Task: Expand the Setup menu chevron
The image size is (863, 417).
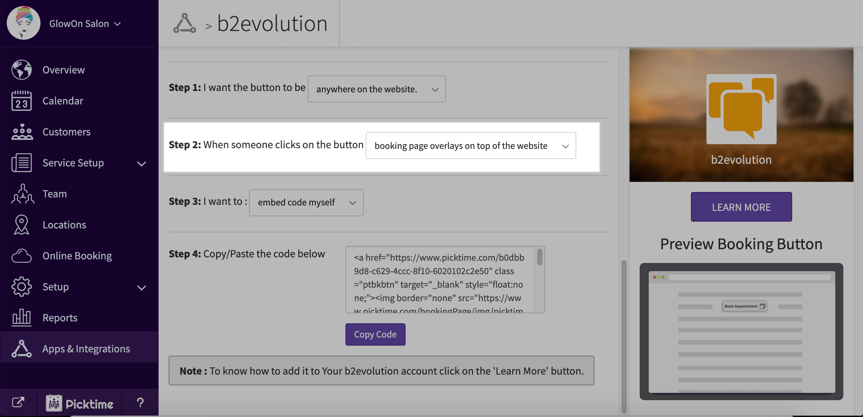Action: coord(142,287)
